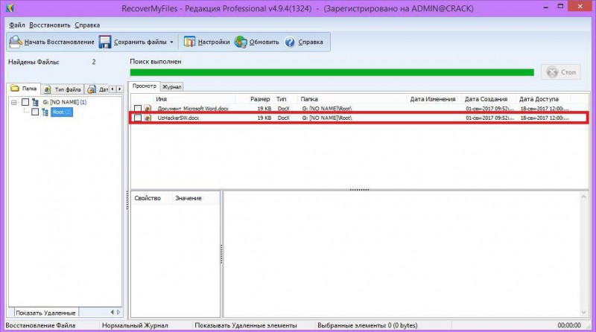Sort by the Папка column header
The width and height of the screenshot is (596, 332).
(352, 99)
